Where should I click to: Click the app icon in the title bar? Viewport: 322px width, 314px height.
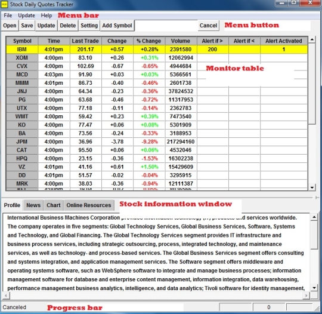pos(4,4)
